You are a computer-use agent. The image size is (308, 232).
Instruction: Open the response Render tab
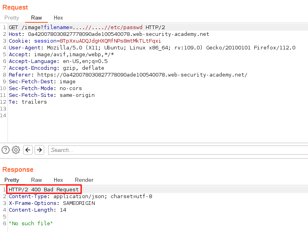pos(84,180)
